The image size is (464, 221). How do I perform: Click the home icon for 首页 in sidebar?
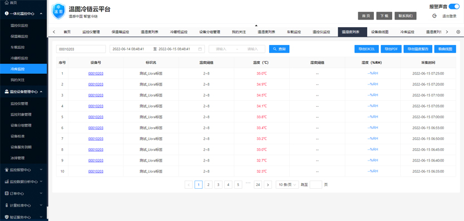[x=7, y=3]
